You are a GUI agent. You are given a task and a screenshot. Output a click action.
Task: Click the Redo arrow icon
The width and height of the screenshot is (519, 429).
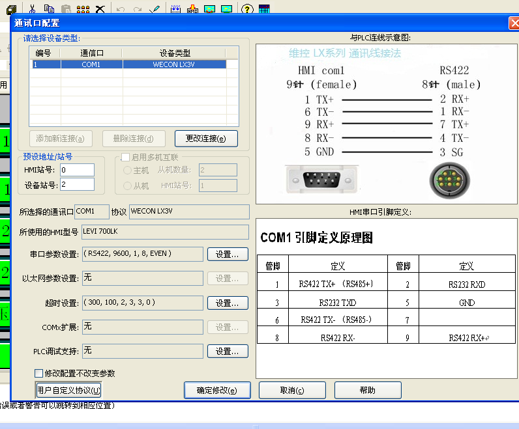pyautogui.click(x=137, y=9)
